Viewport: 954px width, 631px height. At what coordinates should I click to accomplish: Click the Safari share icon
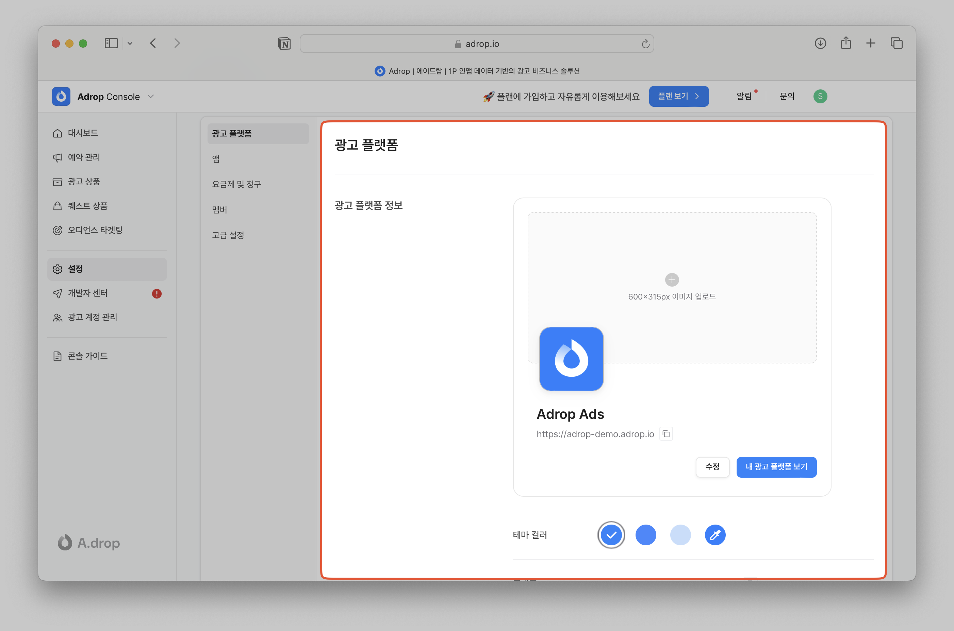click(x=846, y=43)
